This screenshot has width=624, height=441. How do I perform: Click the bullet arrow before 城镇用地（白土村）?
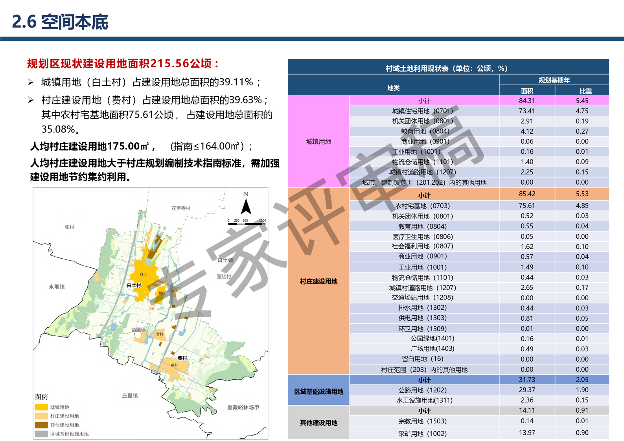[31, 82]
